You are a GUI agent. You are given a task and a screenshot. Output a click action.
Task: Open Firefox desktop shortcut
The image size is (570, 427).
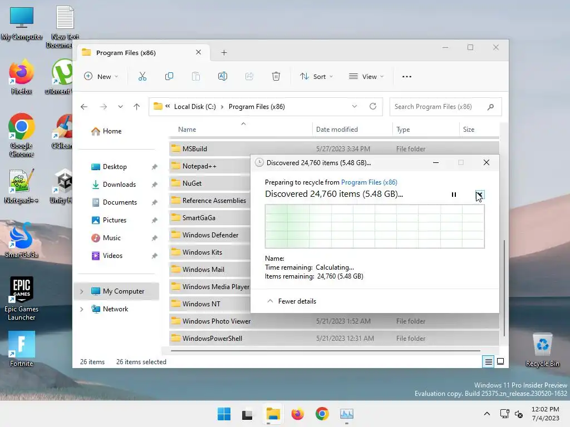coord(21,77)
